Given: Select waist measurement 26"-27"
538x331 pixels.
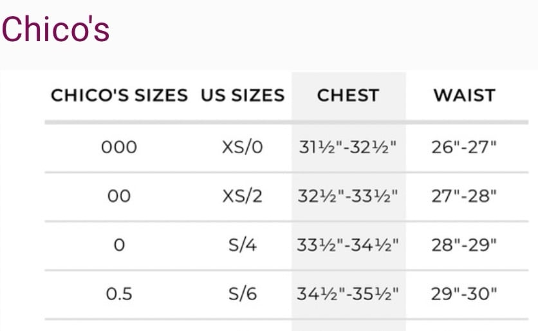Looking at the screenshot, I should (x=464, y=147).
